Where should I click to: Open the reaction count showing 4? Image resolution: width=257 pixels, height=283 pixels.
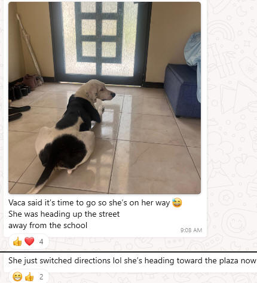tap(41, 242)
